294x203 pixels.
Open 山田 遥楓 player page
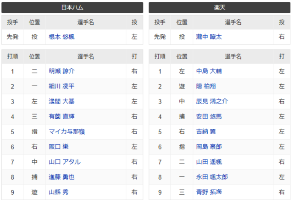209,162
